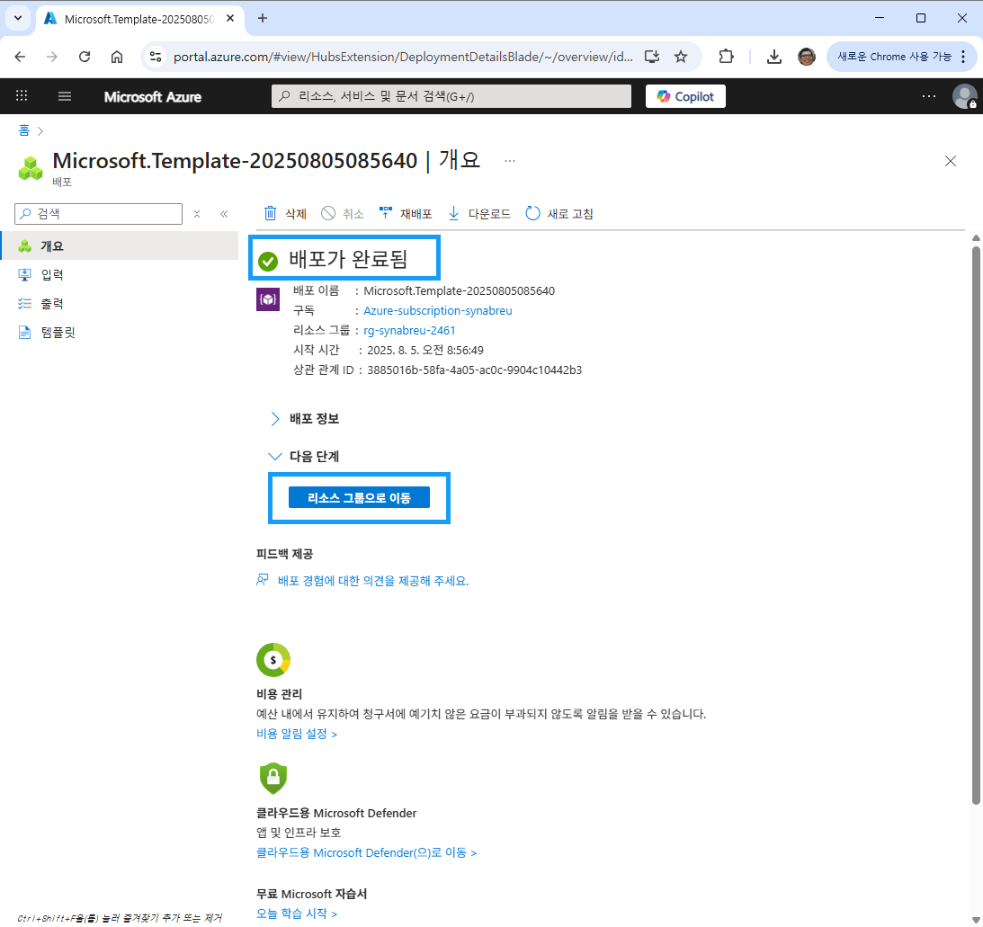Select the 템플릿 menu item
The image size is (983, 927).
coord(119,332)
